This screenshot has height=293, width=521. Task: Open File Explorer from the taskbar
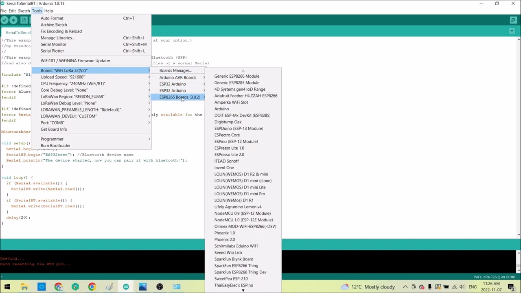tap(24, 287)
